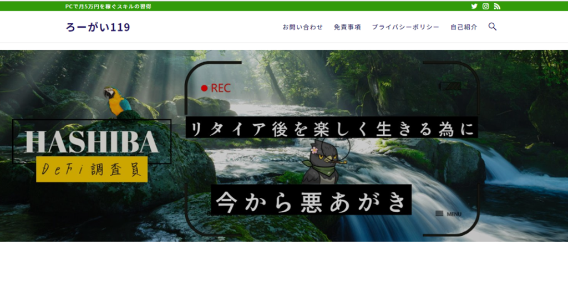568x286 pixels.
Task: Click the REC indicator in banner
Action: pos(216,88)
